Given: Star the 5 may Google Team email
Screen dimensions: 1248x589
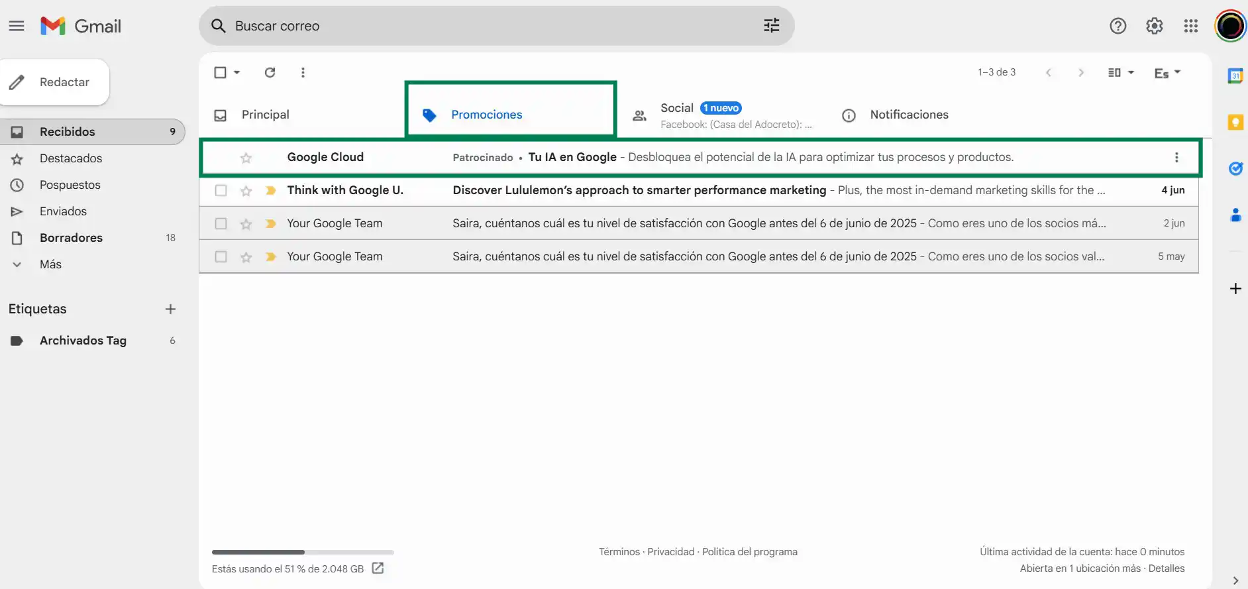Looking at the screenshot, I should coord(246,257).
